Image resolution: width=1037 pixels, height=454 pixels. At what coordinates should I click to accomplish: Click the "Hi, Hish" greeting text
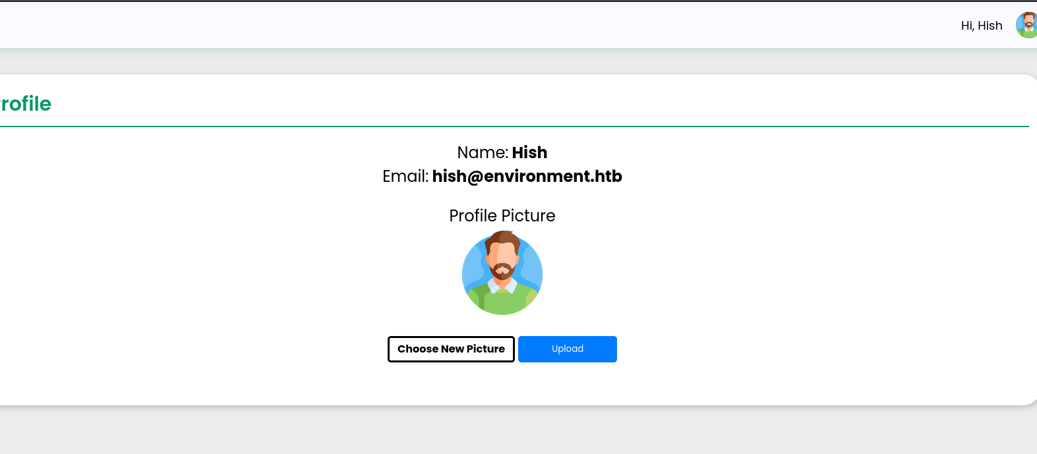981,26
